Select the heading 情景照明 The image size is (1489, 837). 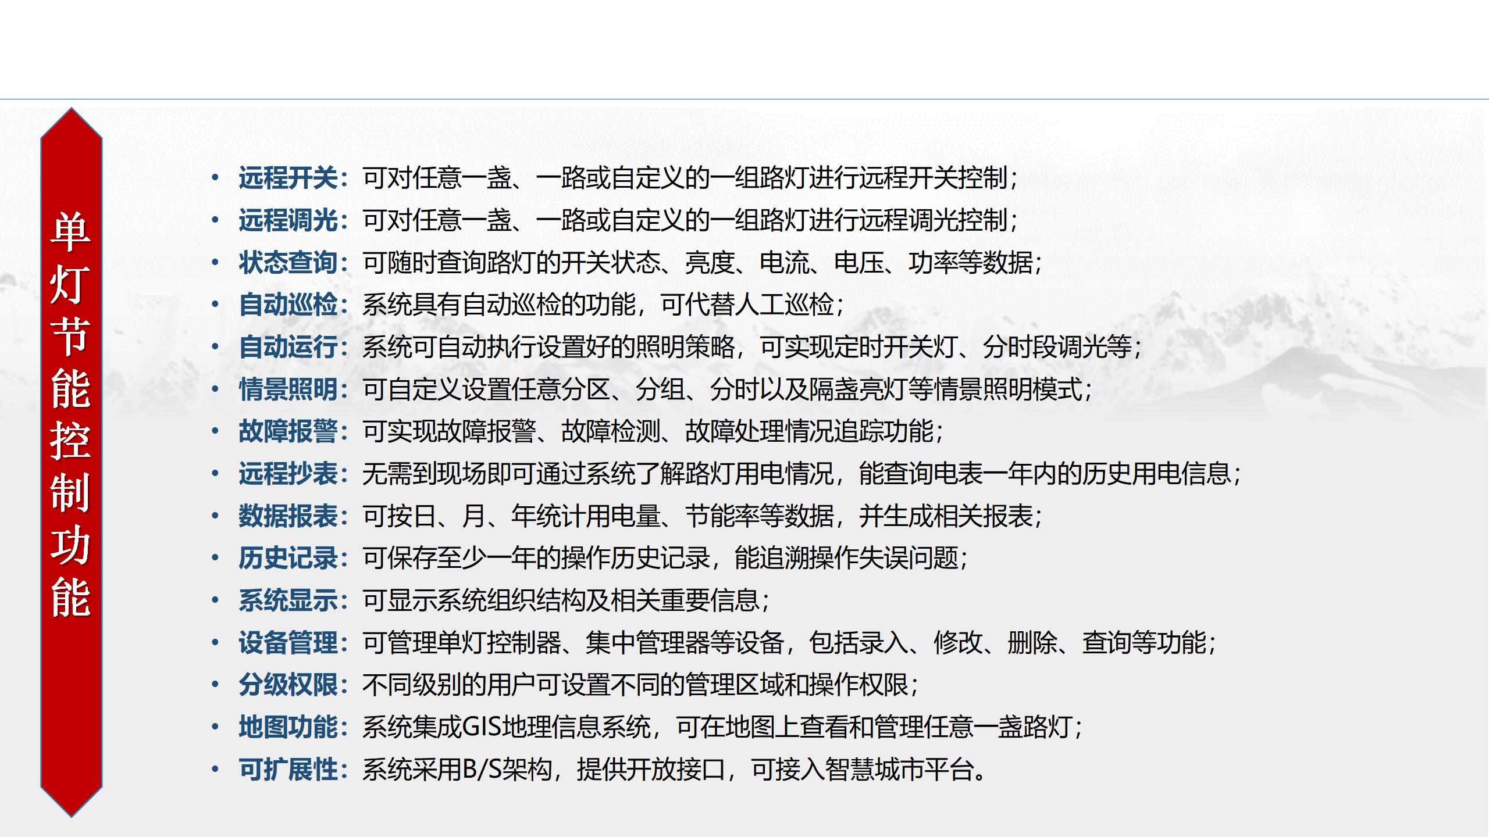(x=288, y=389)
